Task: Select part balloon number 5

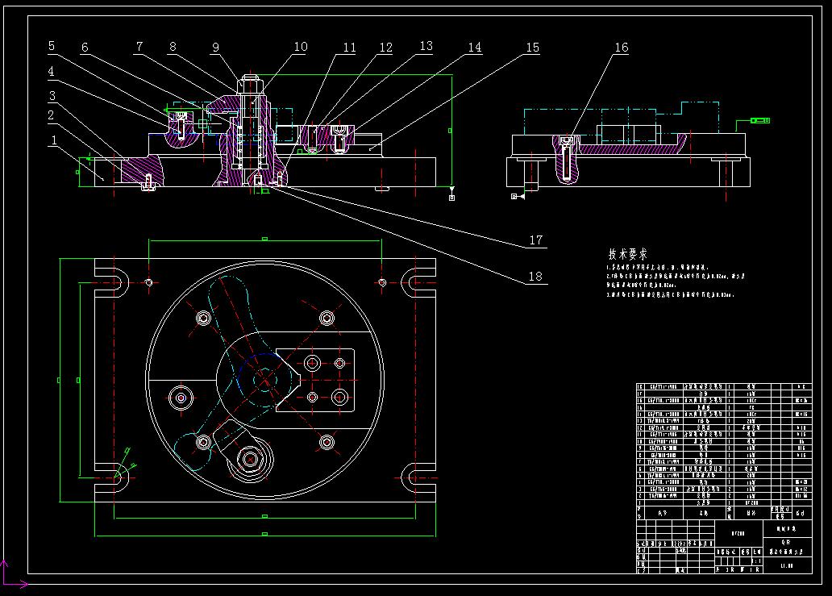Action: tap(52, 46)
